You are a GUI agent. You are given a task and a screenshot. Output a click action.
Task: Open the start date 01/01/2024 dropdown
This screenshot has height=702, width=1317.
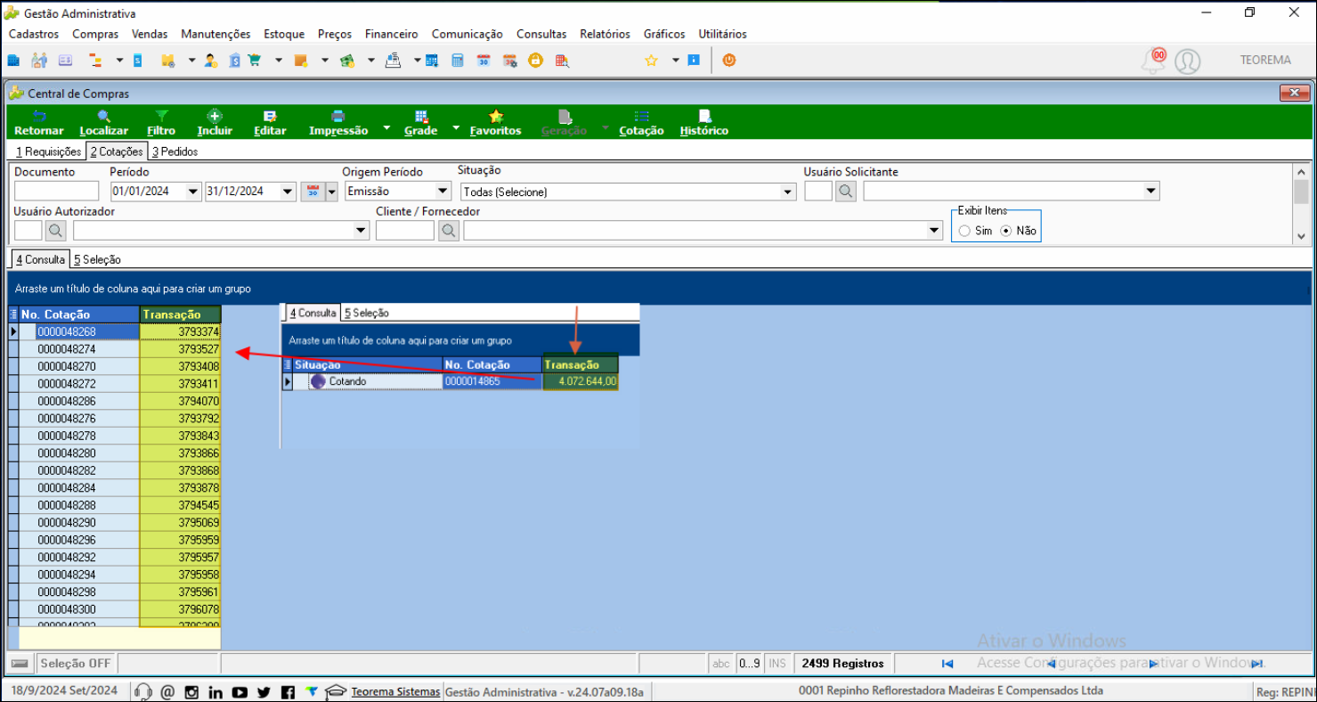tap(193, 192)
